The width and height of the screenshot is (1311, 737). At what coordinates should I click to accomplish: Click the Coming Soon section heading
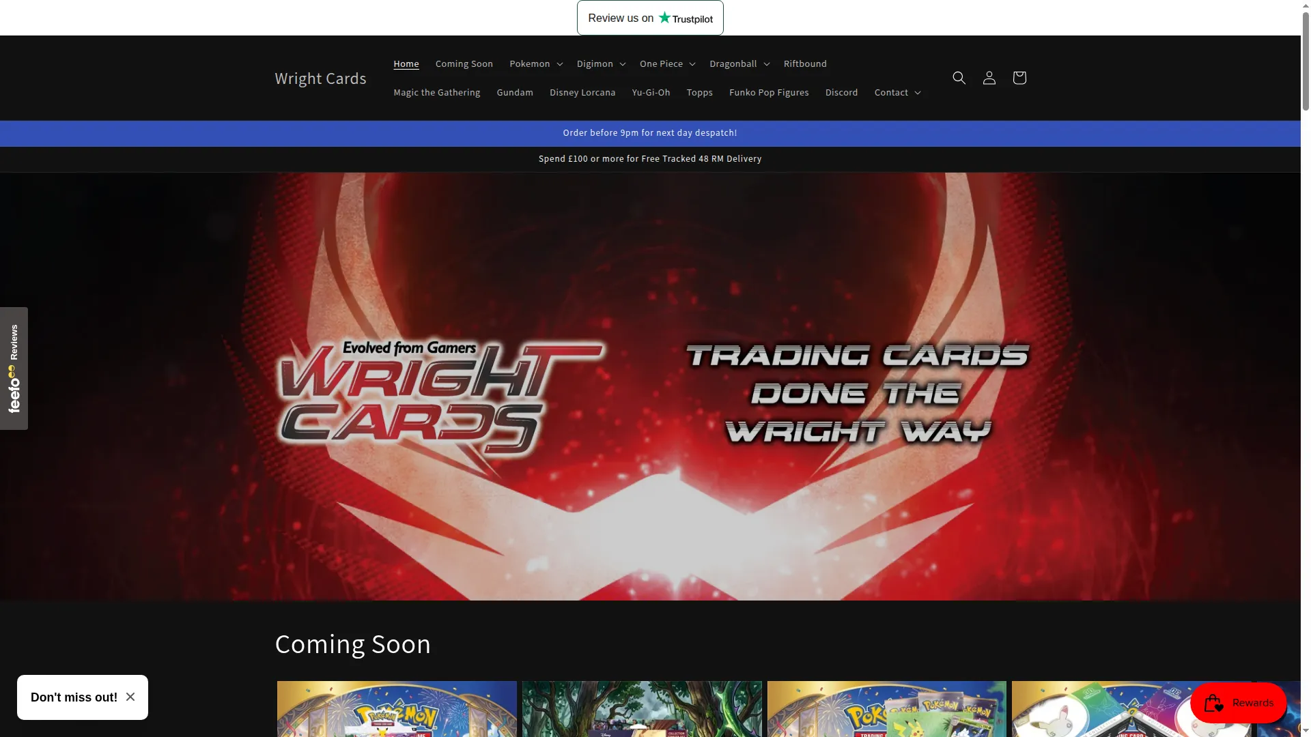pos(353,644)
